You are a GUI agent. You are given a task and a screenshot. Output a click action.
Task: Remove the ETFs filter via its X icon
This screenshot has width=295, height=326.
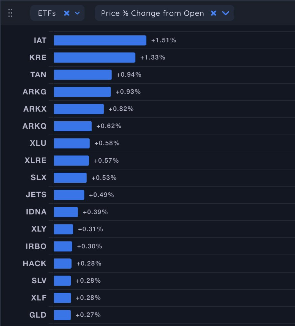[x=67, y=13]
